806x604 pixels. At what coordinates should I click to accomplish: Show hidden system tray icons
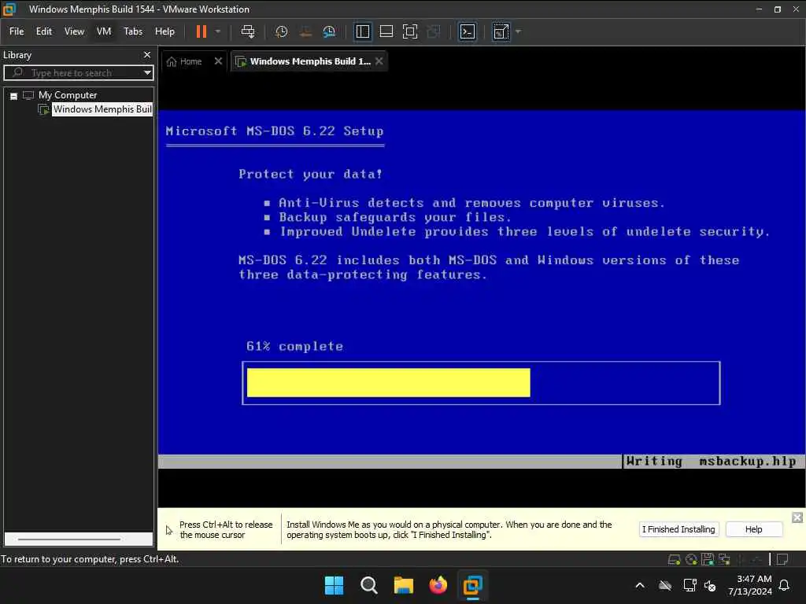(640, 585)
